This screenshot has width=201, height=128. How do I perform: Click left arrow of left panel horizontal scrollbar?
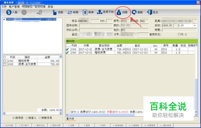tap(4, 113)
